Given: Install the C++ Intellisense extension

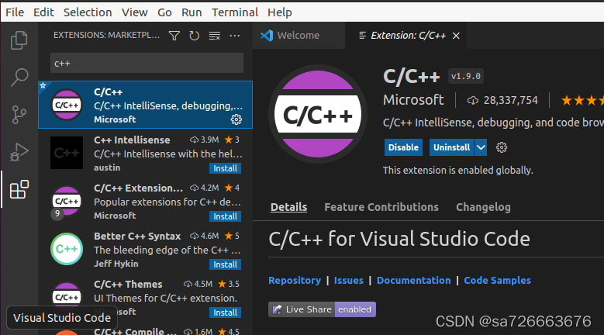Looking at the screenshot, I should pyautogui.click(x=226, y=168).
